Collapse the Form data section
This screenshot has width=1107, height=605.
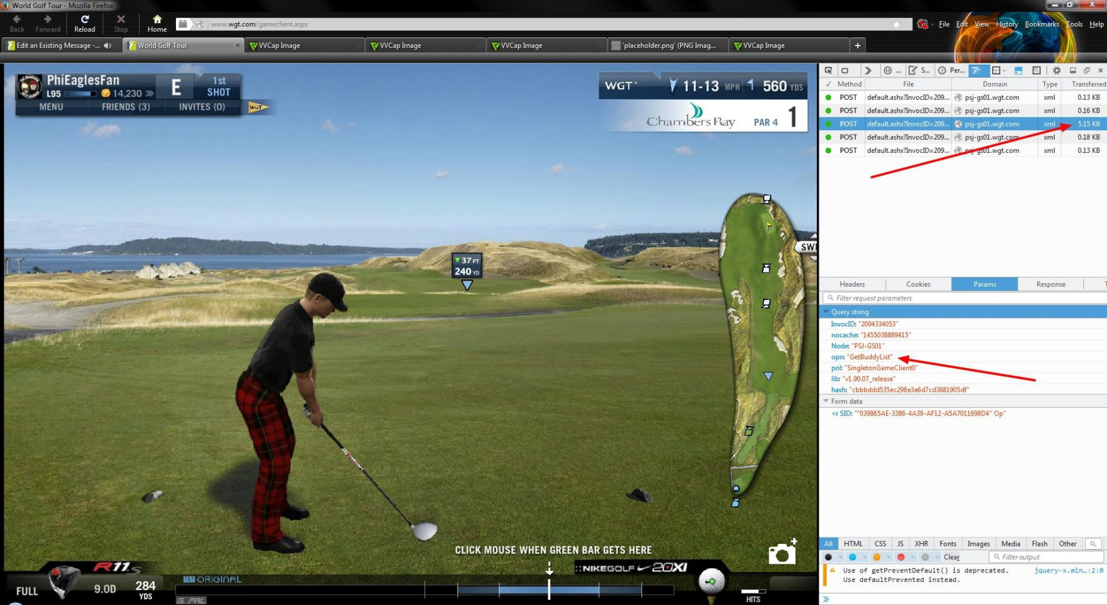[x=826, y=401]
